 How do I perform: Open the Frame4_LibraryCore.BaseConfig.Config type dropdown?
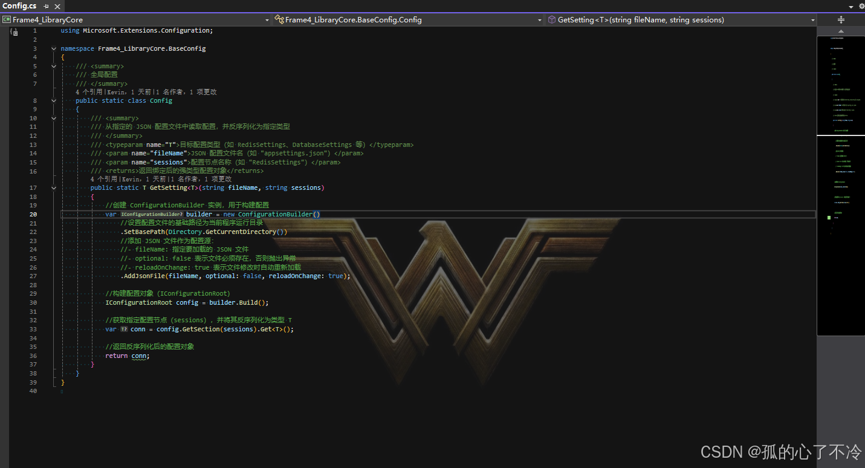[409, 20]
